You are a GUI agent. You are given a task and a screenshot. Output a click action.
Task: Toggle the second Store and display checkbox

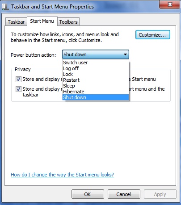pos(18,89)
